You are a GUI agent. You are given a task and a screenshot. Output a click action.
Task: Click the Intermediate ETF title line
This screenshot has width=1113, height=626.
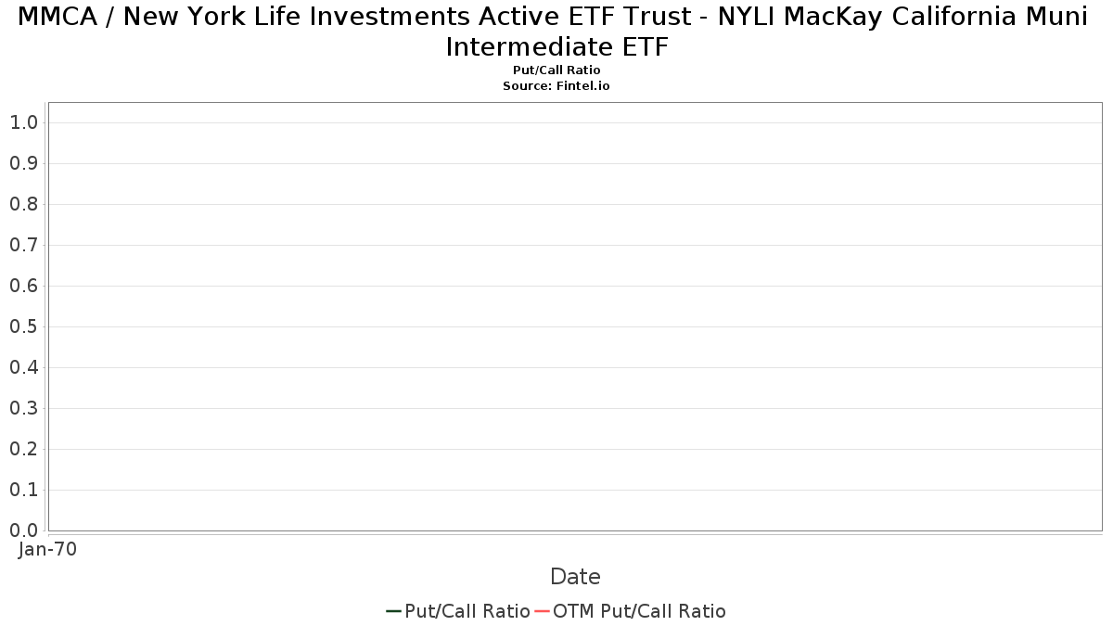coord(556,46)
